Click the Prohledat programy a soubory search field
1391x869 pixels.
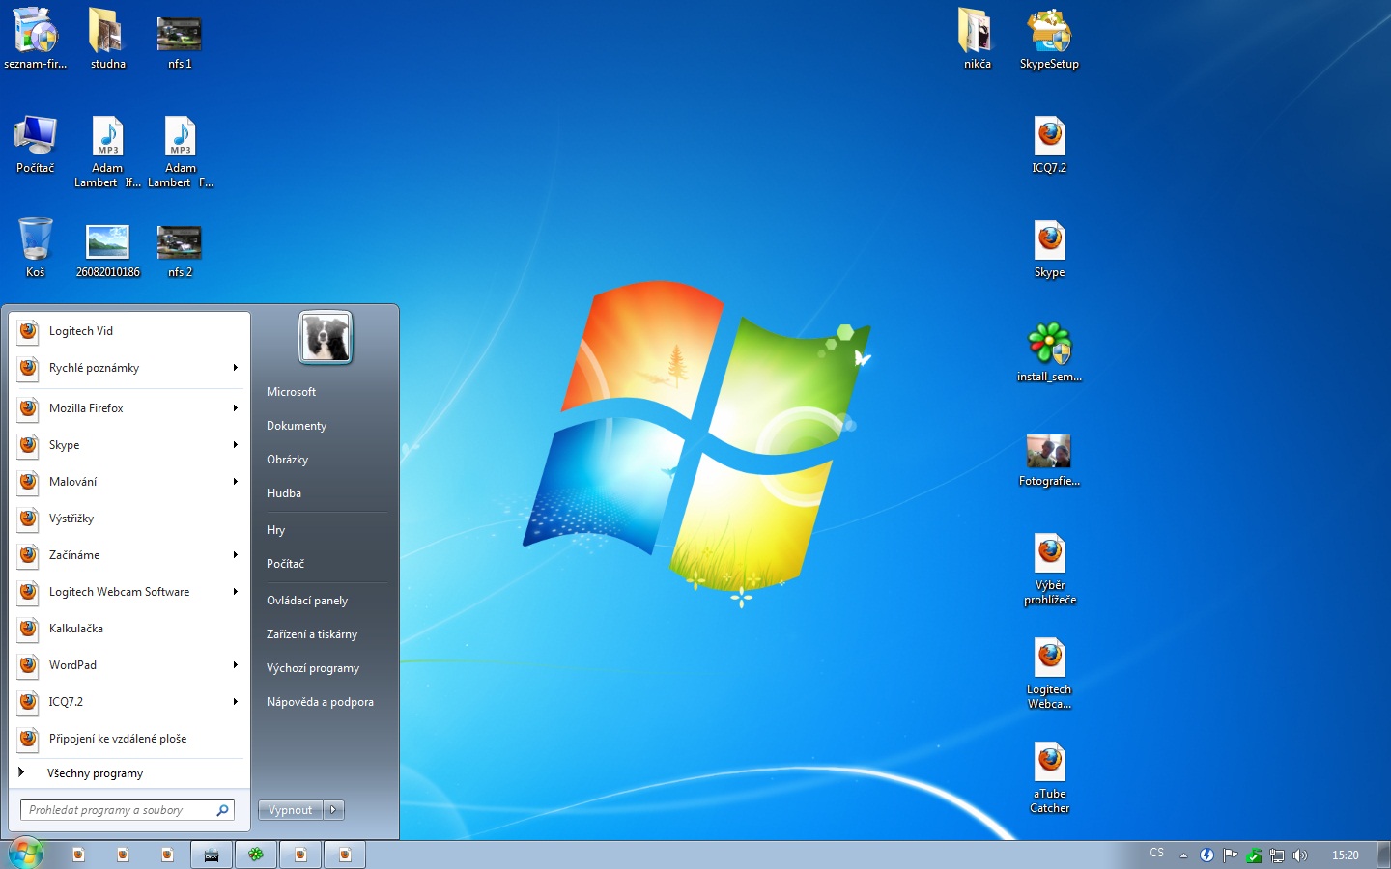coord(128,810)
